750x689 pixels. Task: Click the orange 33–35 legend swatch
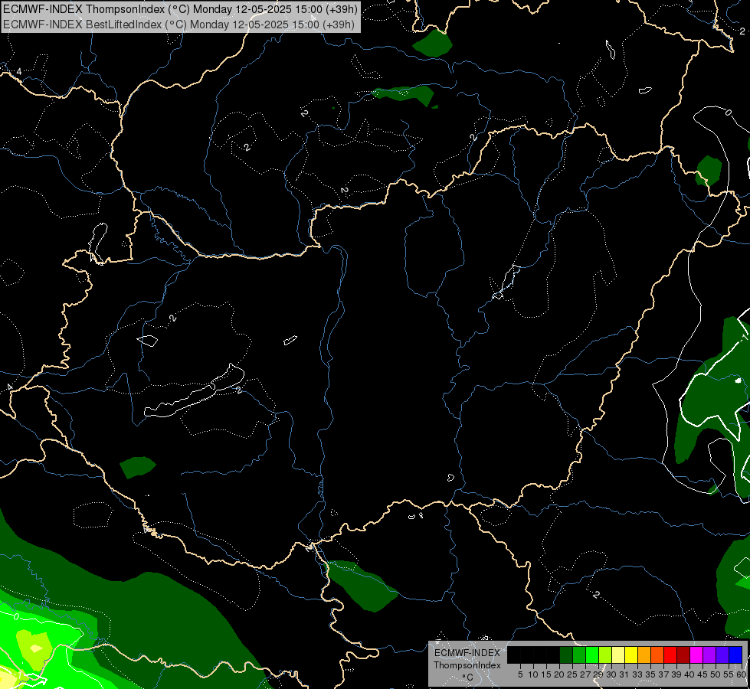(644, 655)
